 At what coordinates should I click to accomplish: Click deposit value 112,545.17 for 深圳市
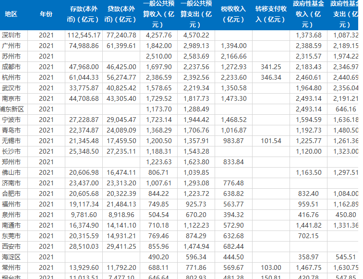tap(84, 35)
